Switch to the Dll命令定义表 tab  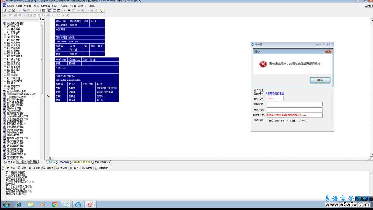[82, 162]
